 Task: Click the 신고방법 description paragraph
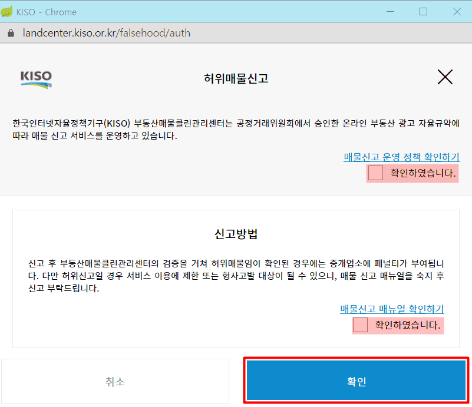[x=236, y=275]
